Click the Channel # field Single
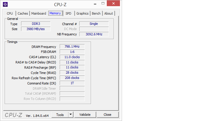208x121 pixels. pyautogui.click(x=94, y=24)
